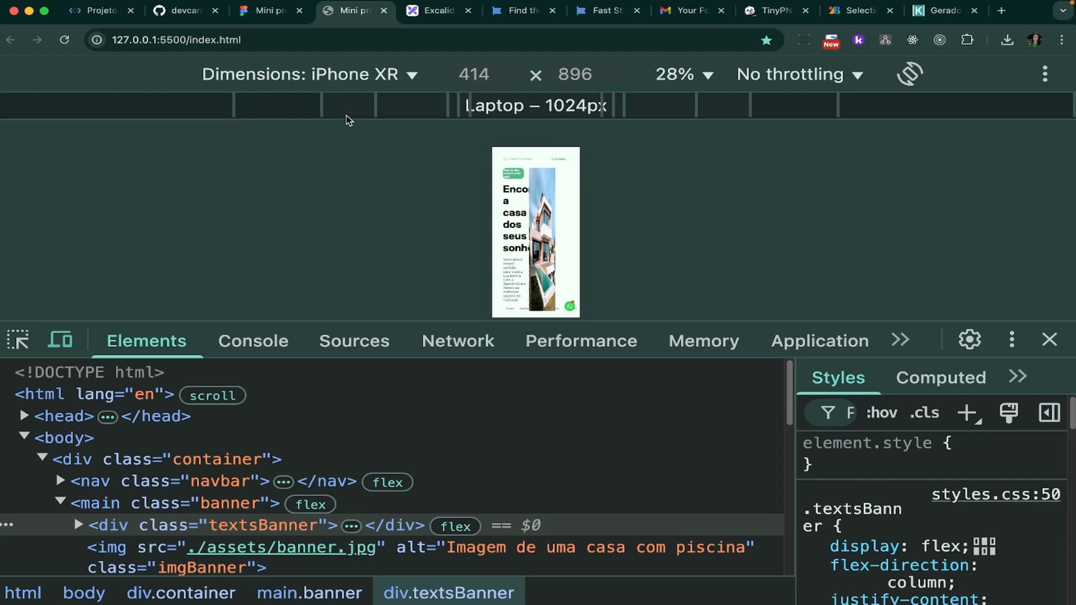Open the Dimensions: iPhone XR dropdown

coord(310,74)
